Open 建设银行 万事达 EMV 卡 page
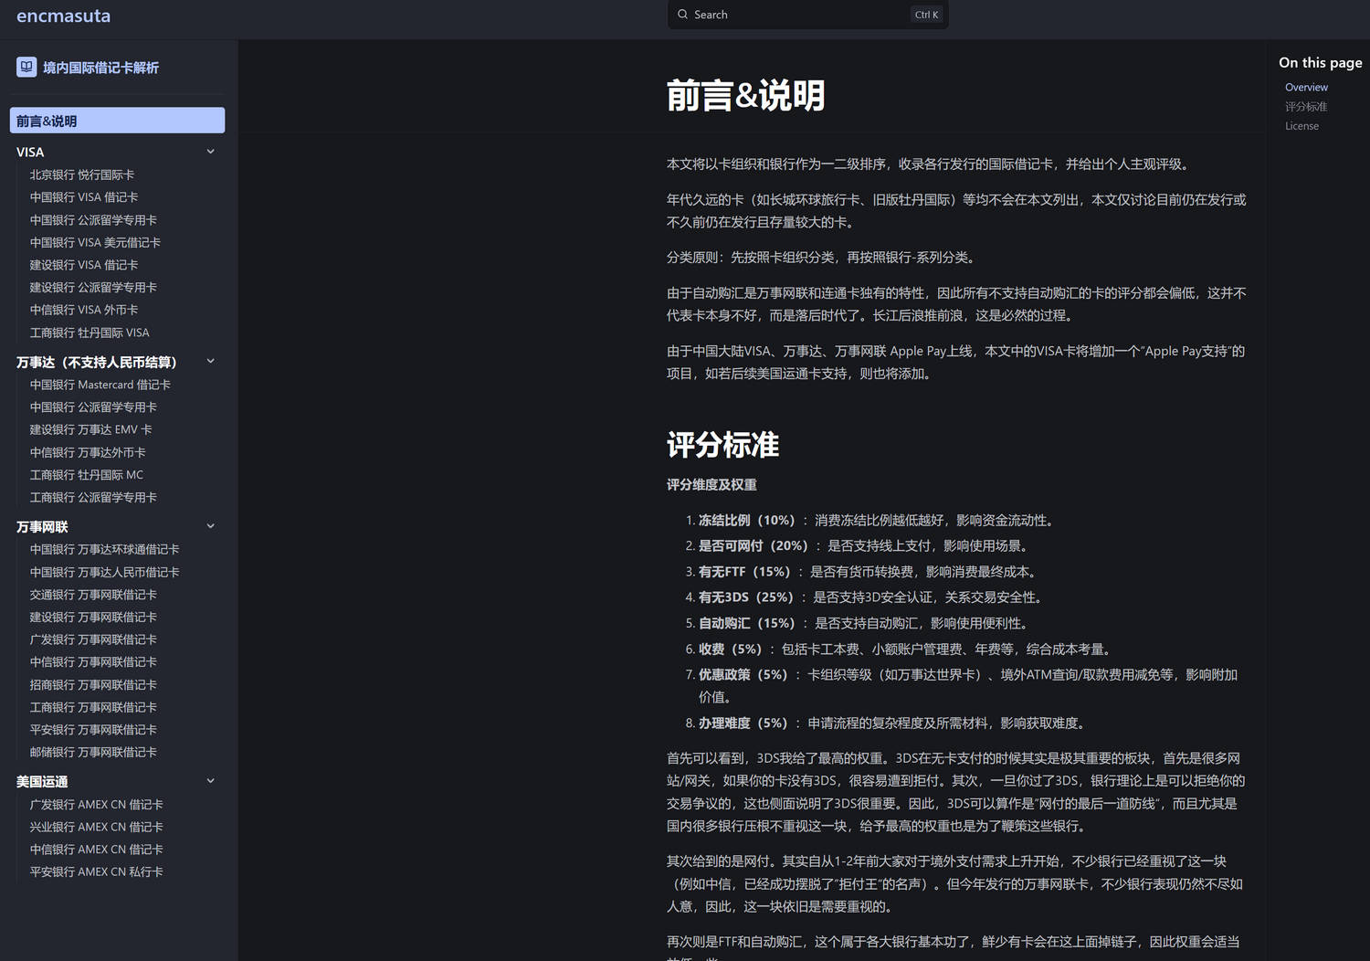The width and height of the screenshot is (1370, 961). pyautogui.click(x=91, y=429)
